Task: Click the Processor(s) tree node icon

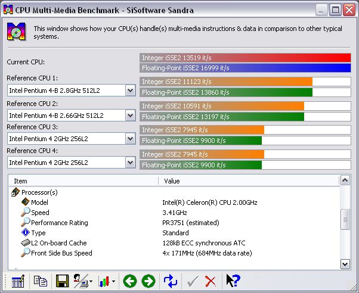Action: coord(16,192)
